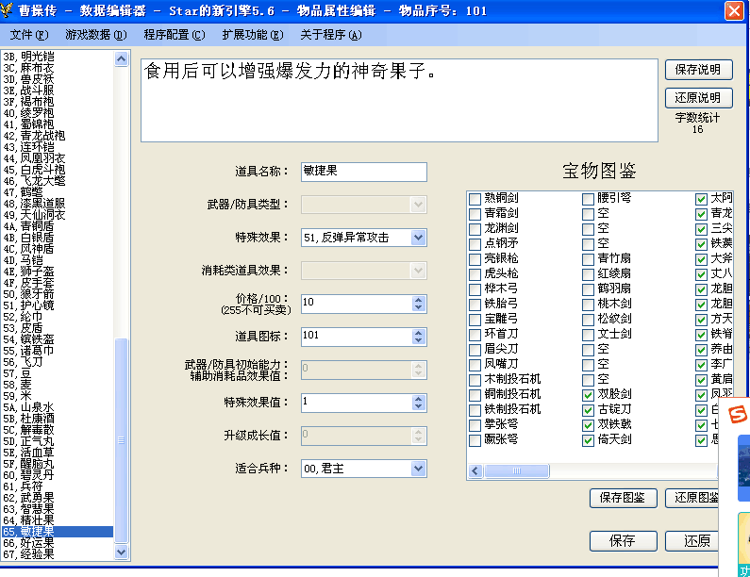Open the 扩展功能(E) menu
Screen dimensions: 750x577
[253, 35]
